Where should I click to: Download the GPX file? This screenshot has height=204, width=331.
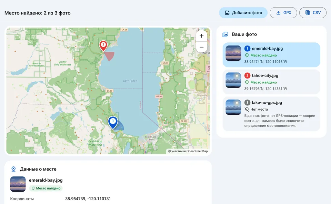pyautogui.click(x=283, y=13)
